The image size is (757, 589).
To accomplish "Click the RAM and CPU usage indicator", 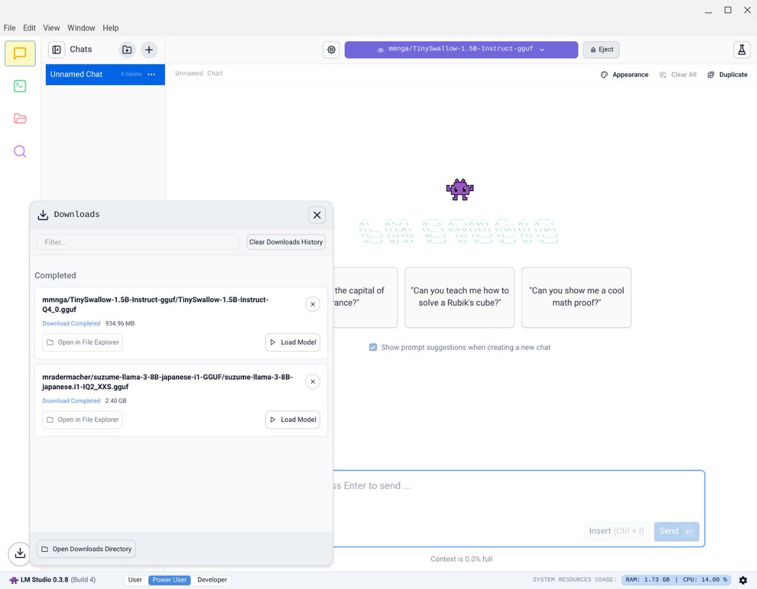I will tap(677, 580).
